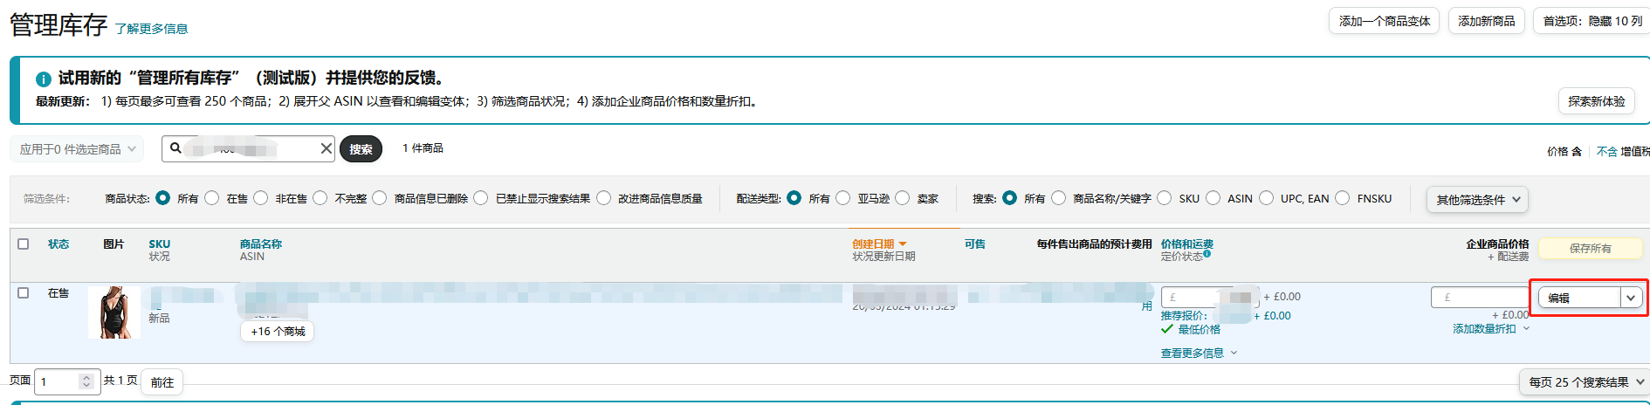Image resolution: width=1650 pixels, height=405 pixels.
Task: Click the sort arrow beside 创建日期
Action: click(x=903, y=244)
